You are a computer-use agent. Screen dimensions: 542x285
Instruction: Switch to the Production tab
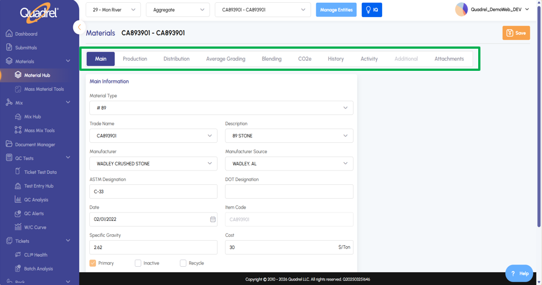pyautogui.click(x=135, y=59)
